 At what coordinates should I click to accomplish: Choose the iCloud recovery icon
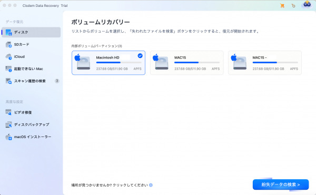click(8, 57)
